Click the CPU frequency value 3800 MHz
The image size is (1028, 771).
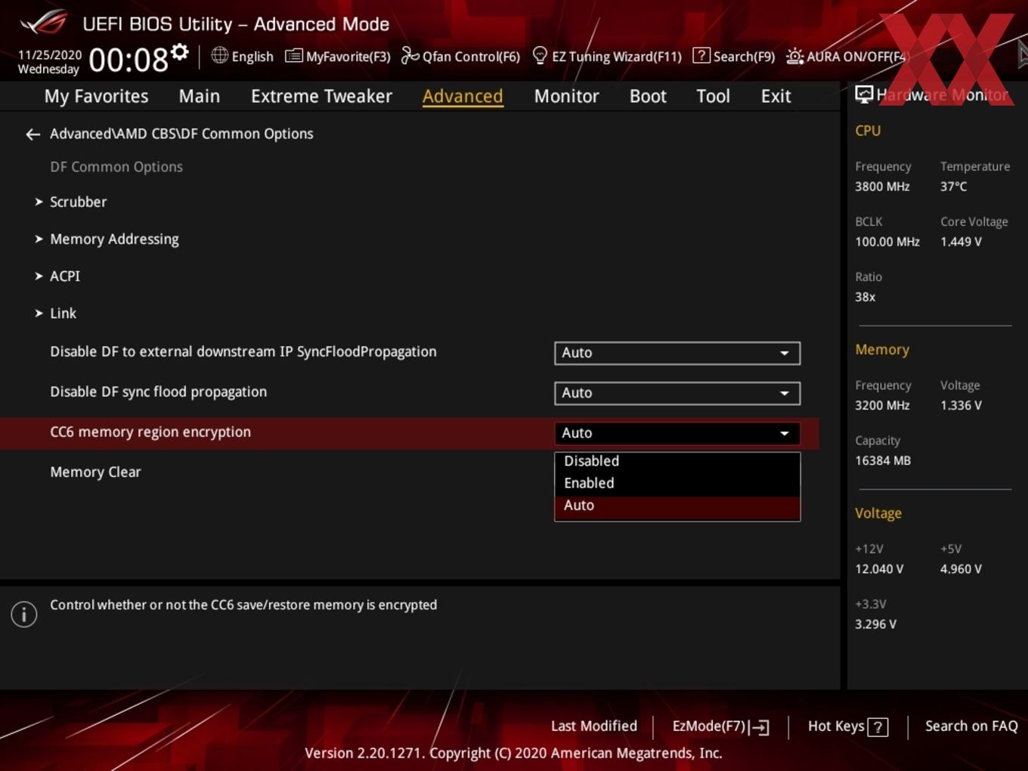click(x=882, y=187)
